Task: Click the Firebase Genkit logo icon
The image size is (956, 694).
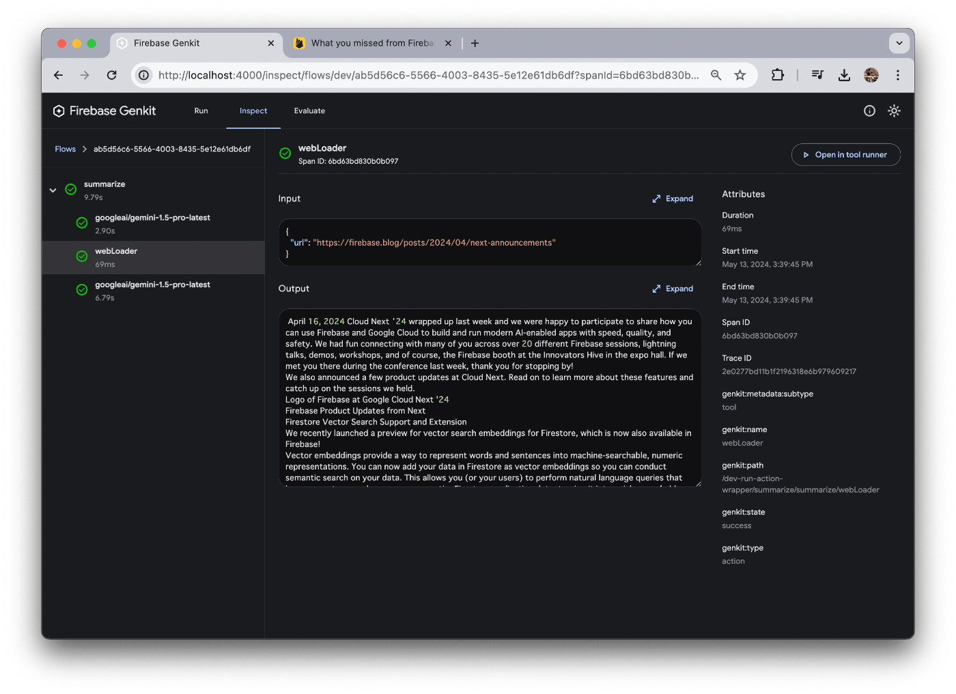Action: [59, 111]
